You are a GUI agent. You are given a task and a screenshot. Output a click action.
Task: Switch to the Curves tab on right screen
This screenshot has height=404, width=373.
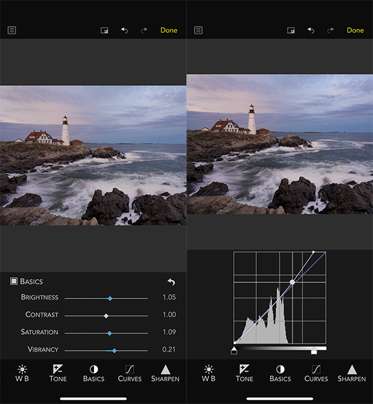[x=316, y=373]
